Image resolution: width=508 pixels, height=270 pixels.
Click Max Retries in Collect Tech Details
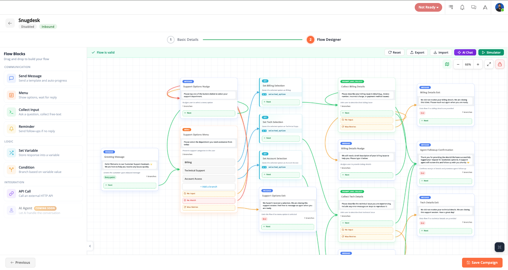pos(367,237)
